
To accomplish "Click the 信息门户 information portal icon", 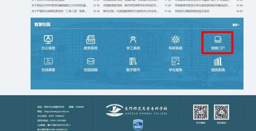I will [218, 42].
